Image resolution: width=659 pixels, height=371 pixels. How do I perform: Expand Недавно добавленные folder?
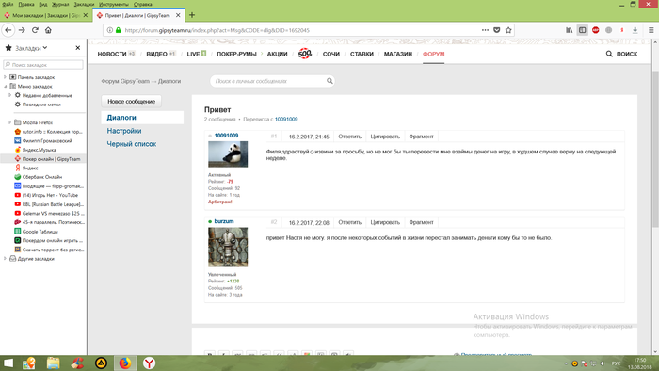point(9,95)
